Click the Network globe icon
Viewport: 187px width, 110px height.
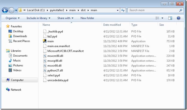click(x=8, y=89)
